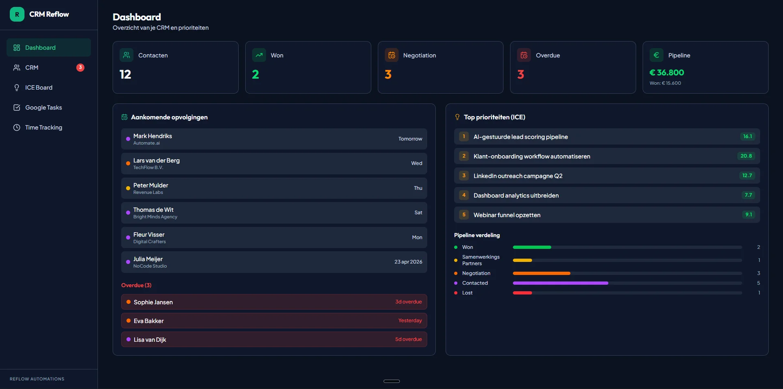Click the Won card trending-up icon
This screenshot has height=389, width=783.
click(x=259, y=55)
